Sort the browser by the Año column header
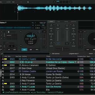 (9, 56)
